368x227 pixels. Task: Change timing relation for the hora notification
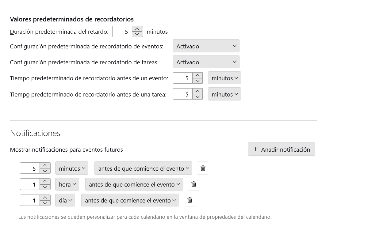134,184
